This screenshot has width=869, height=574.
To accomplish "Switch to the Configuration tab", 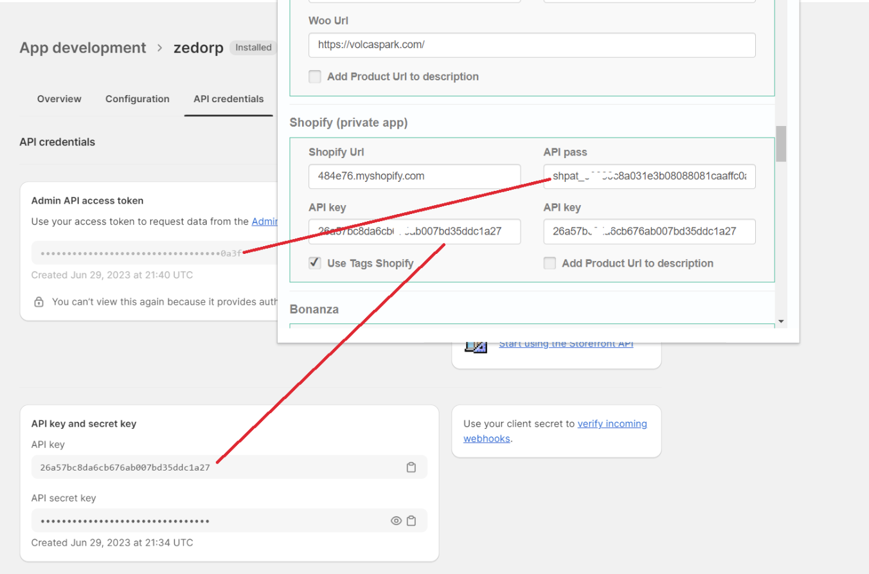I will (x=138, y=99).
